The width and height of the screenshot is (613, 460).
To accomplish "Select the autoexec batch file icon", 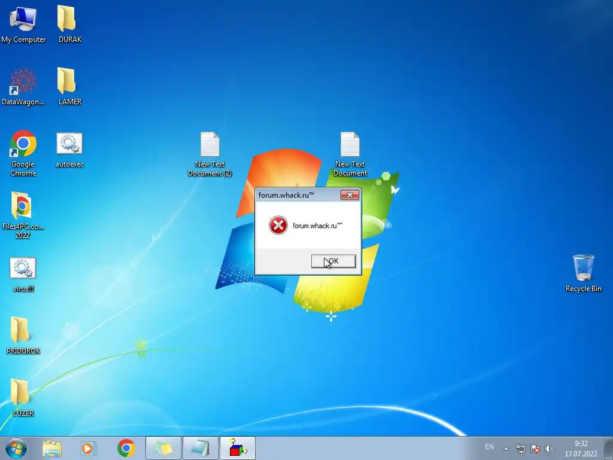I will 69,150.
